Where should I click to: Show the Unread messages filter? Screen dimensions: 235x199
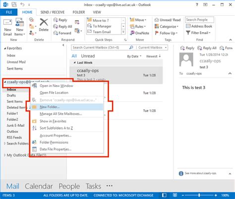tap(88, 56)
